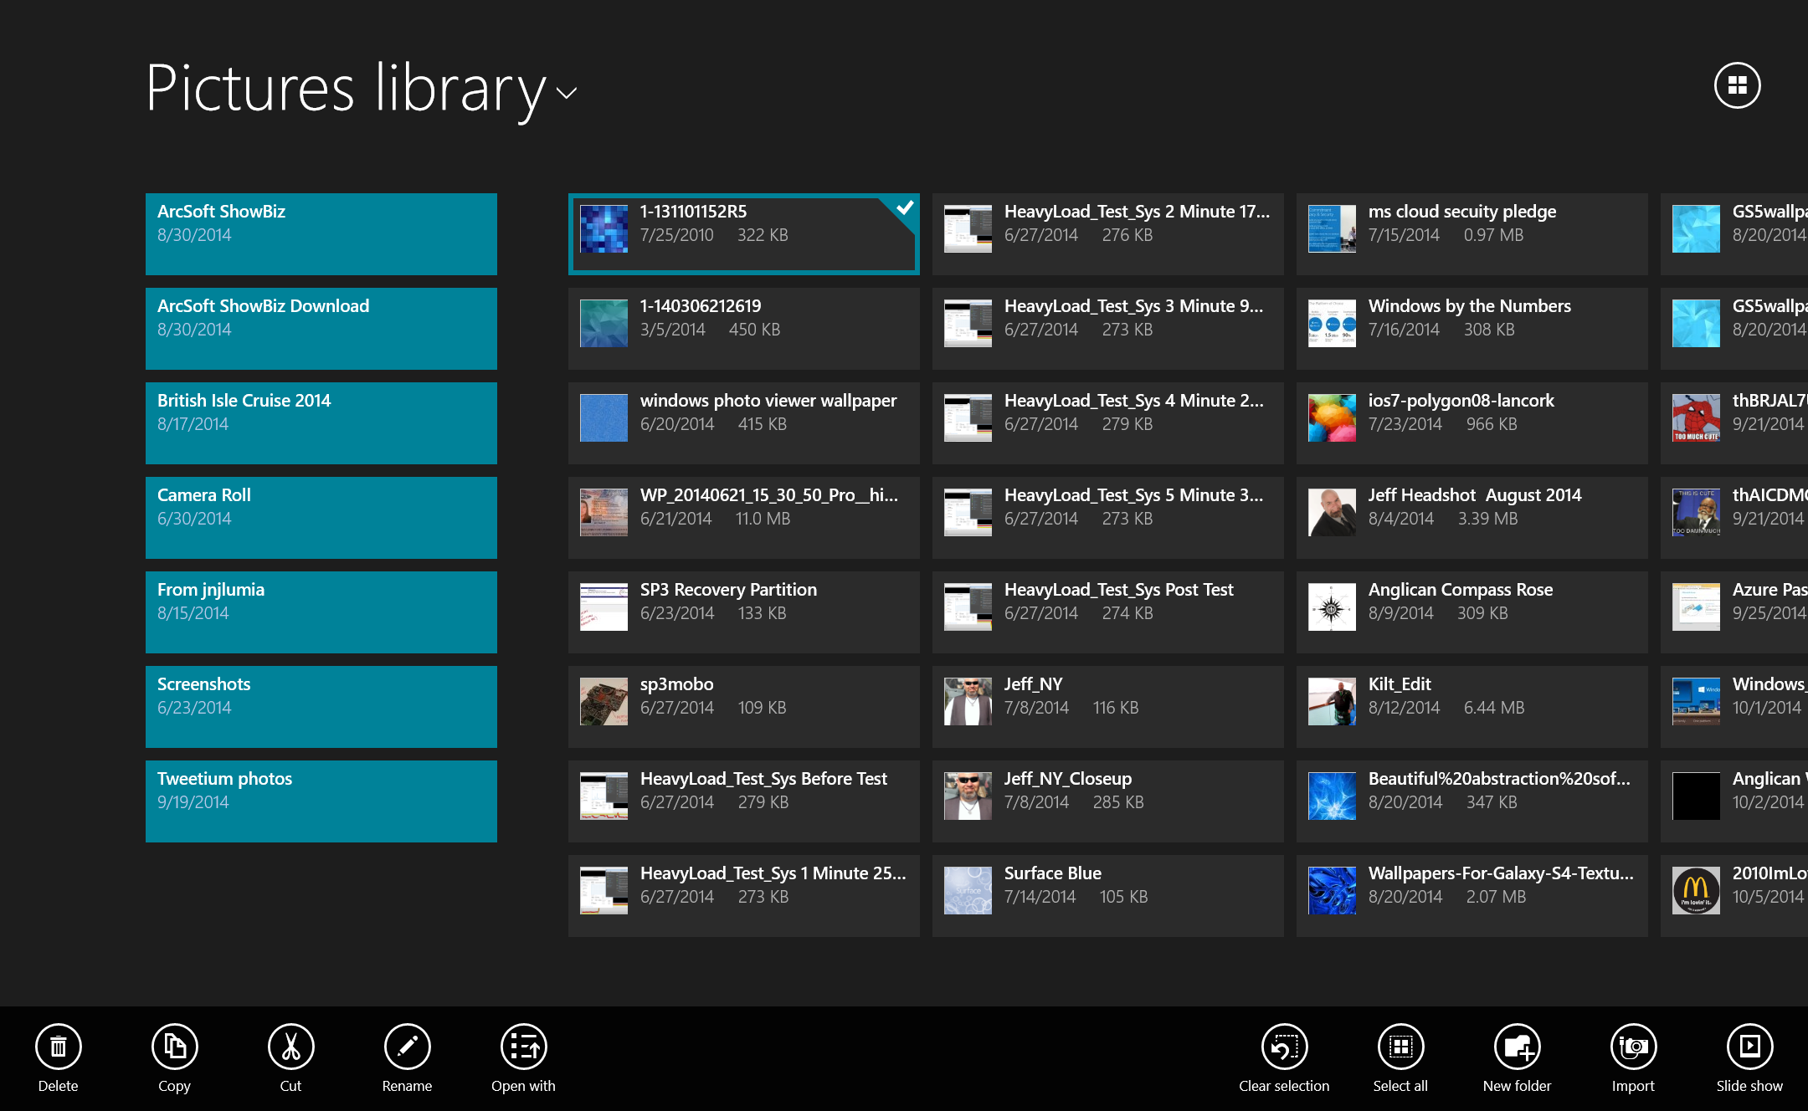Click the Import camera icon

point(1633,1047)
